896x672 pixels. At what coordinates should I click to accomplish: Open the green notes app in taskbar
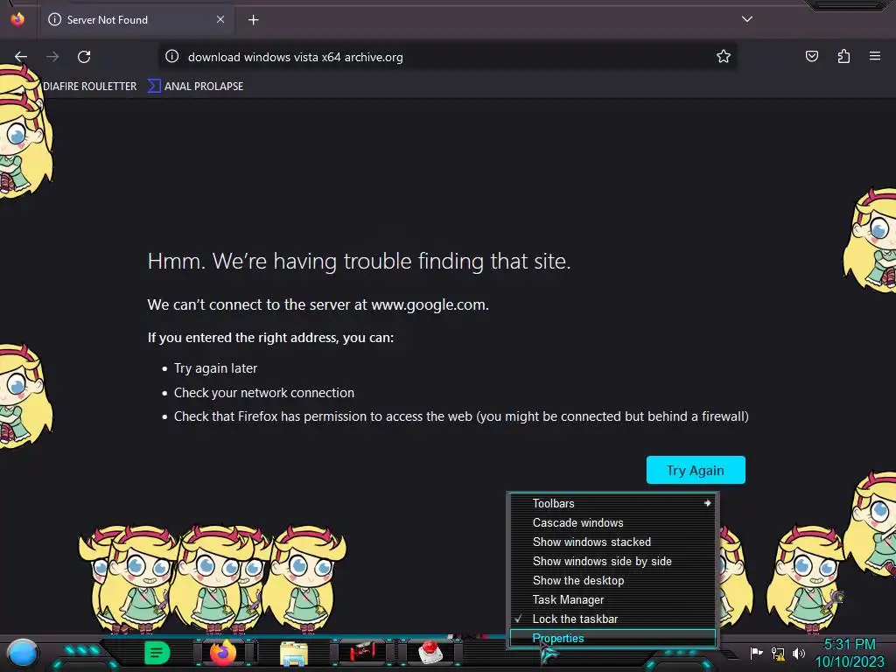point(157,653)
